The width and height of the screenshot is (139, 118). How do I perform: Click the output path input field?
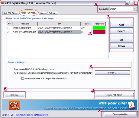point(53,73)
